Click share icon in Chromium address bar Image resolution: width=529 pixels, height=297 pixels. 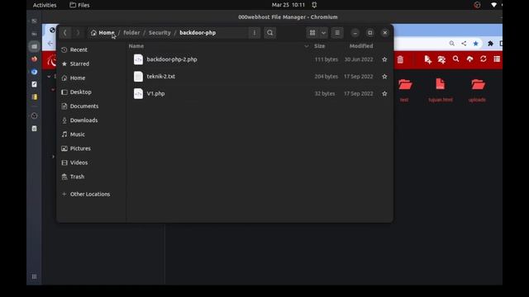[x=464, y=44]
